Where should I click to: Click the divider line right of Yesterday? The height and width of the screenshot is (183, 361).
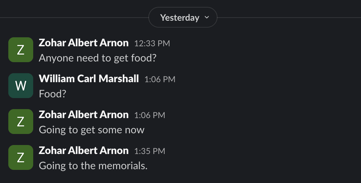(x=289, y=18)
